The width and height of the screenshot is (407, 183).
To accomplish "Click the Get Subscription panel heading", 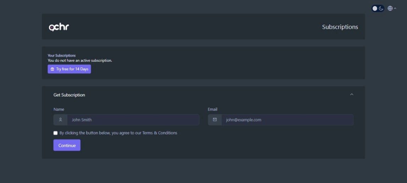I will click(69, 95).
